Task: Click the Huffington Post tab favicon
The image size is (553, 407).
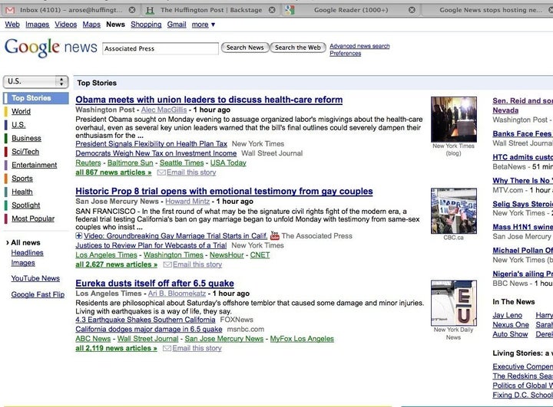Action: [151, 10]
